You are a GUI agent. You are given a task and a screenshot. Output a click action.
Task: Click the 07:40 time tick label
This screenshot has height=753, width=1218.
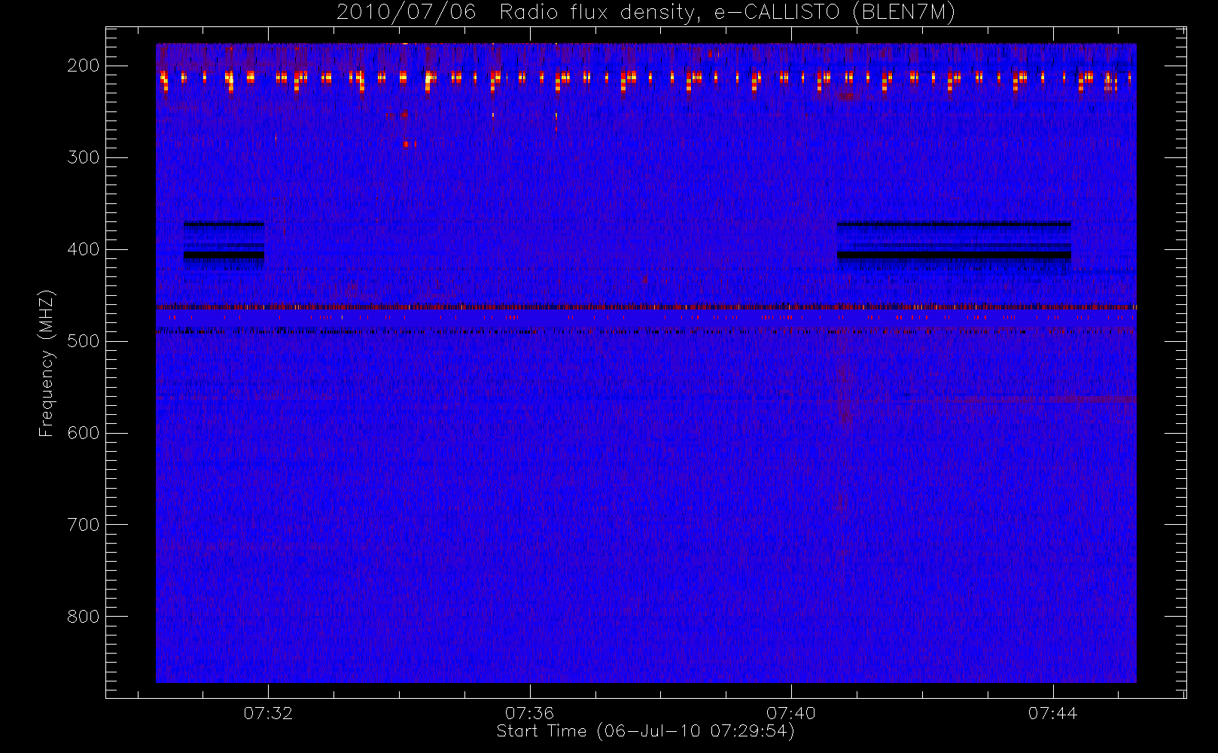point(791,713)
